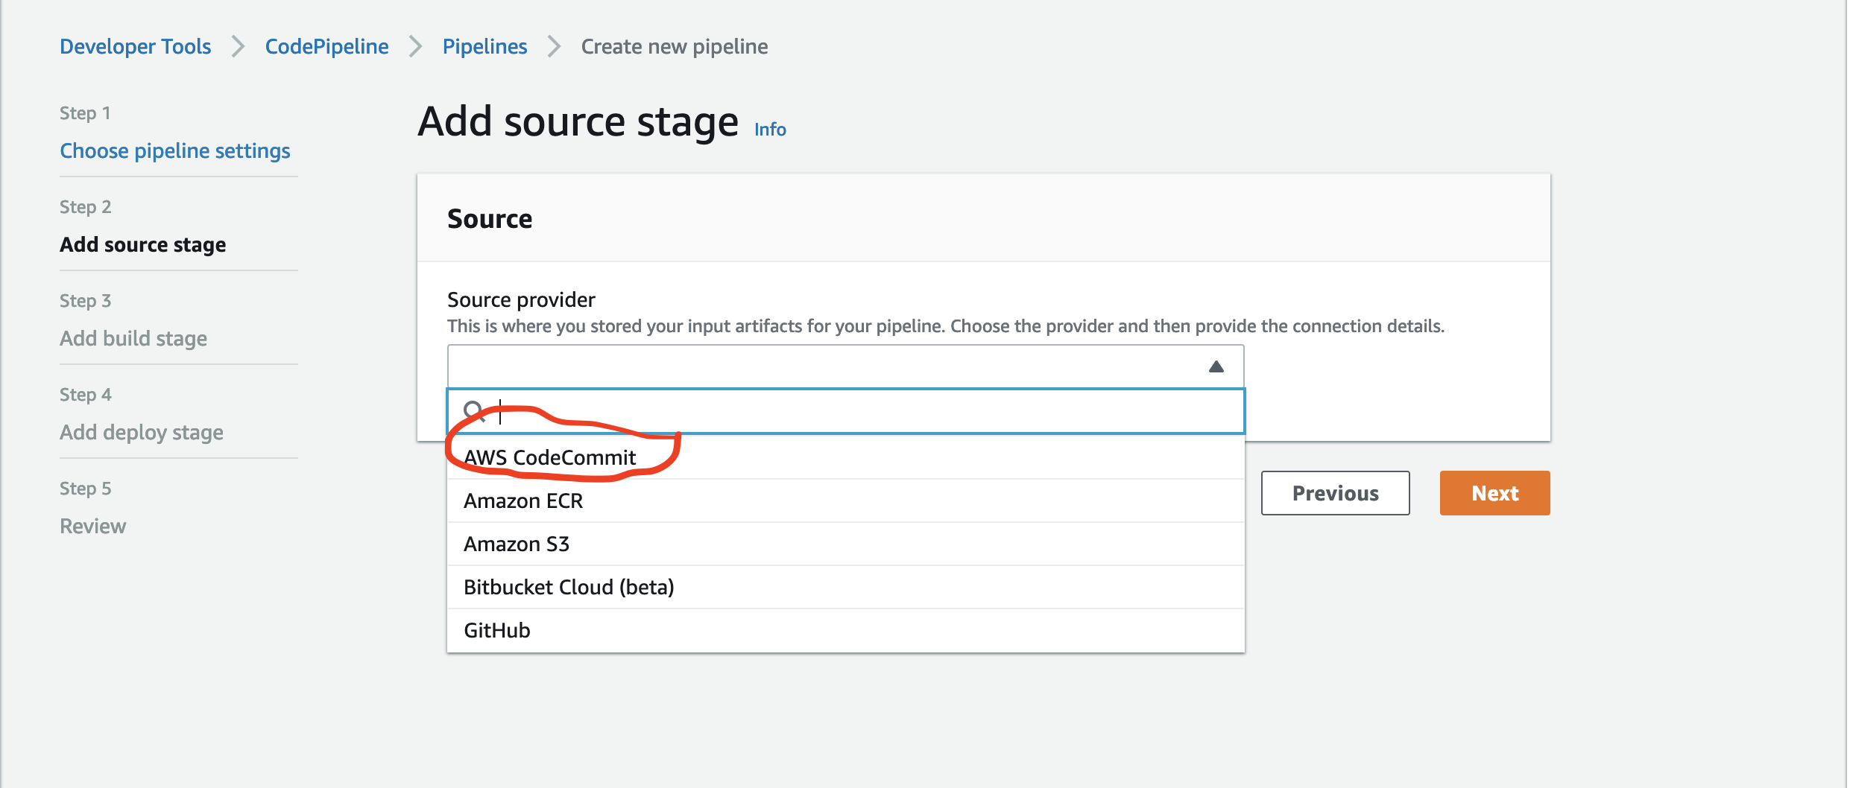Return to Choose pipeline settings step
The width and height of the screenshot is (1850, 788).
coord(175,150)
